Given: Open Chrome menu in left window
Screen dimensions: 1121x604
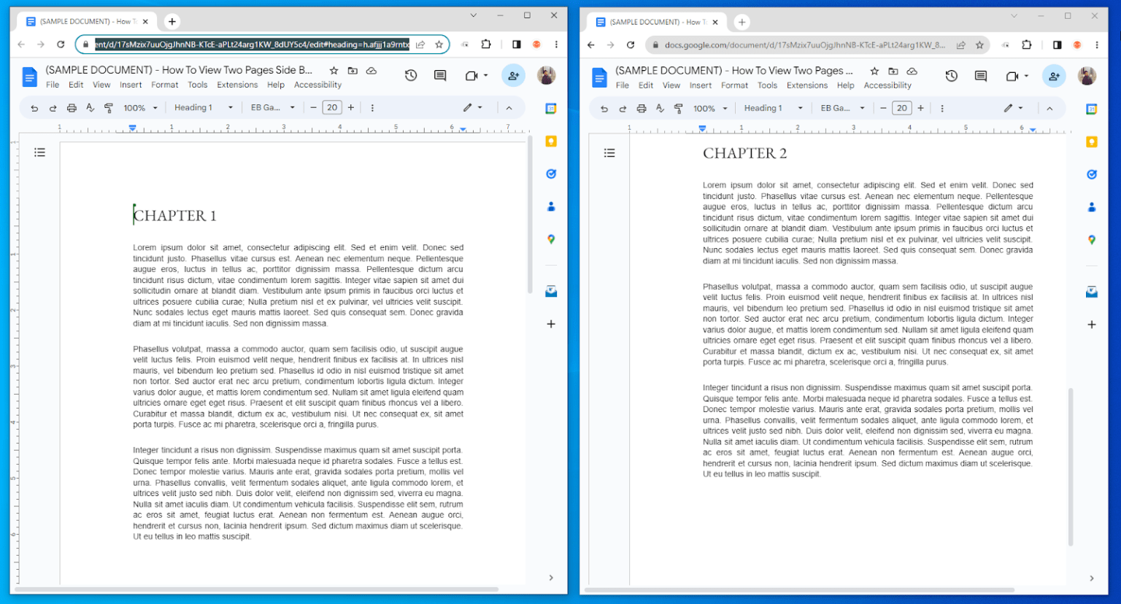Looking at the screenshot, I should click(x=556, y=44).
